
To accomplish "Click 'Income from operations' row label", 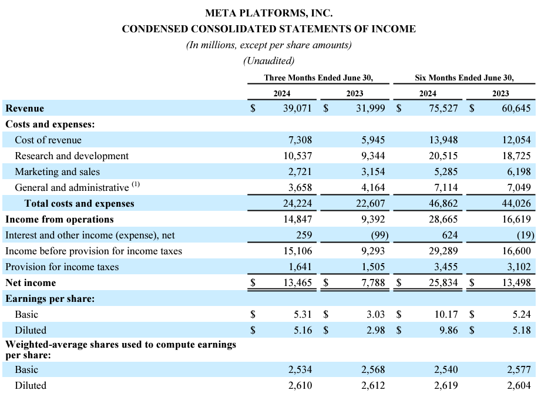I will coord(60,220).
